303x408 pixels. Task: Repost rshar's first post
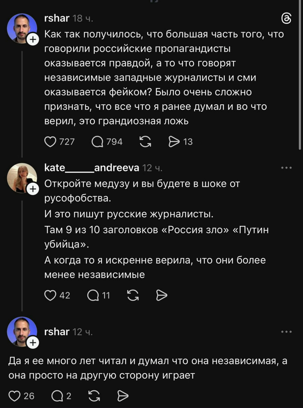point(145,142)
